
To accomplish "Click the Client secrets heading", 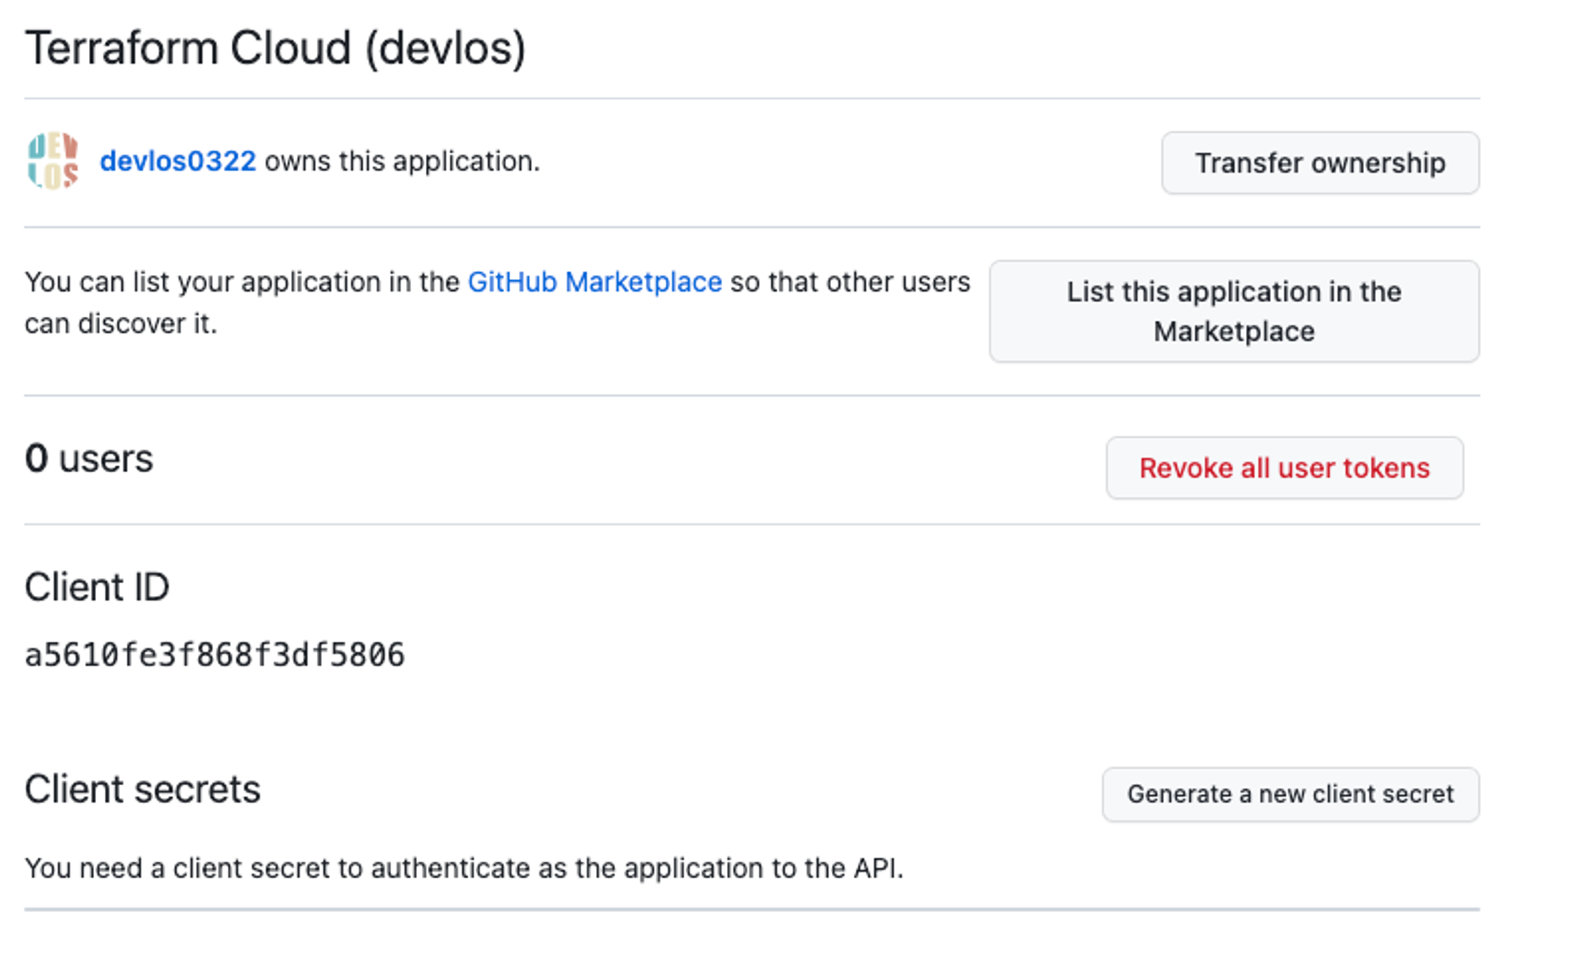I will [x=142, y=789].
